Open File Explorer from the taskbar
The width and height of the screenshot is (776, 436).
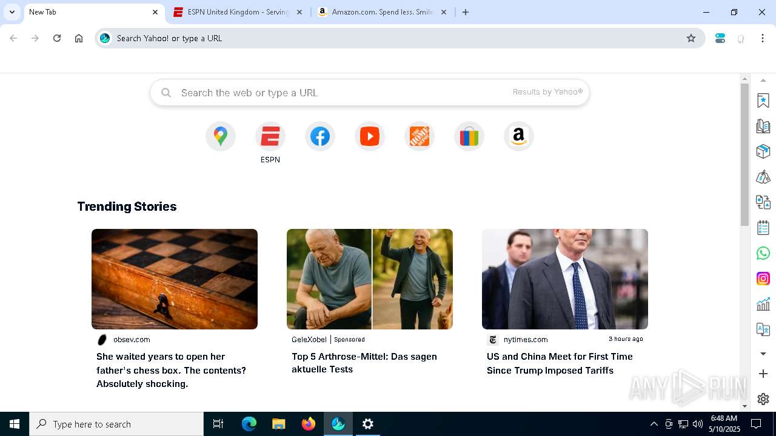coord(279,424)
